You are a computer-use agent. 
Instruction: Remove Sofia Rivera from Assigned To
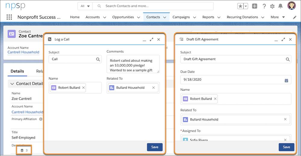(285, 140)
